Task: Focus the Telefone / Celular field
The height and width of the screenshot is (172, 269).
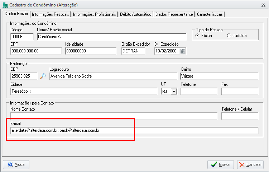Action: coord(240,116)
